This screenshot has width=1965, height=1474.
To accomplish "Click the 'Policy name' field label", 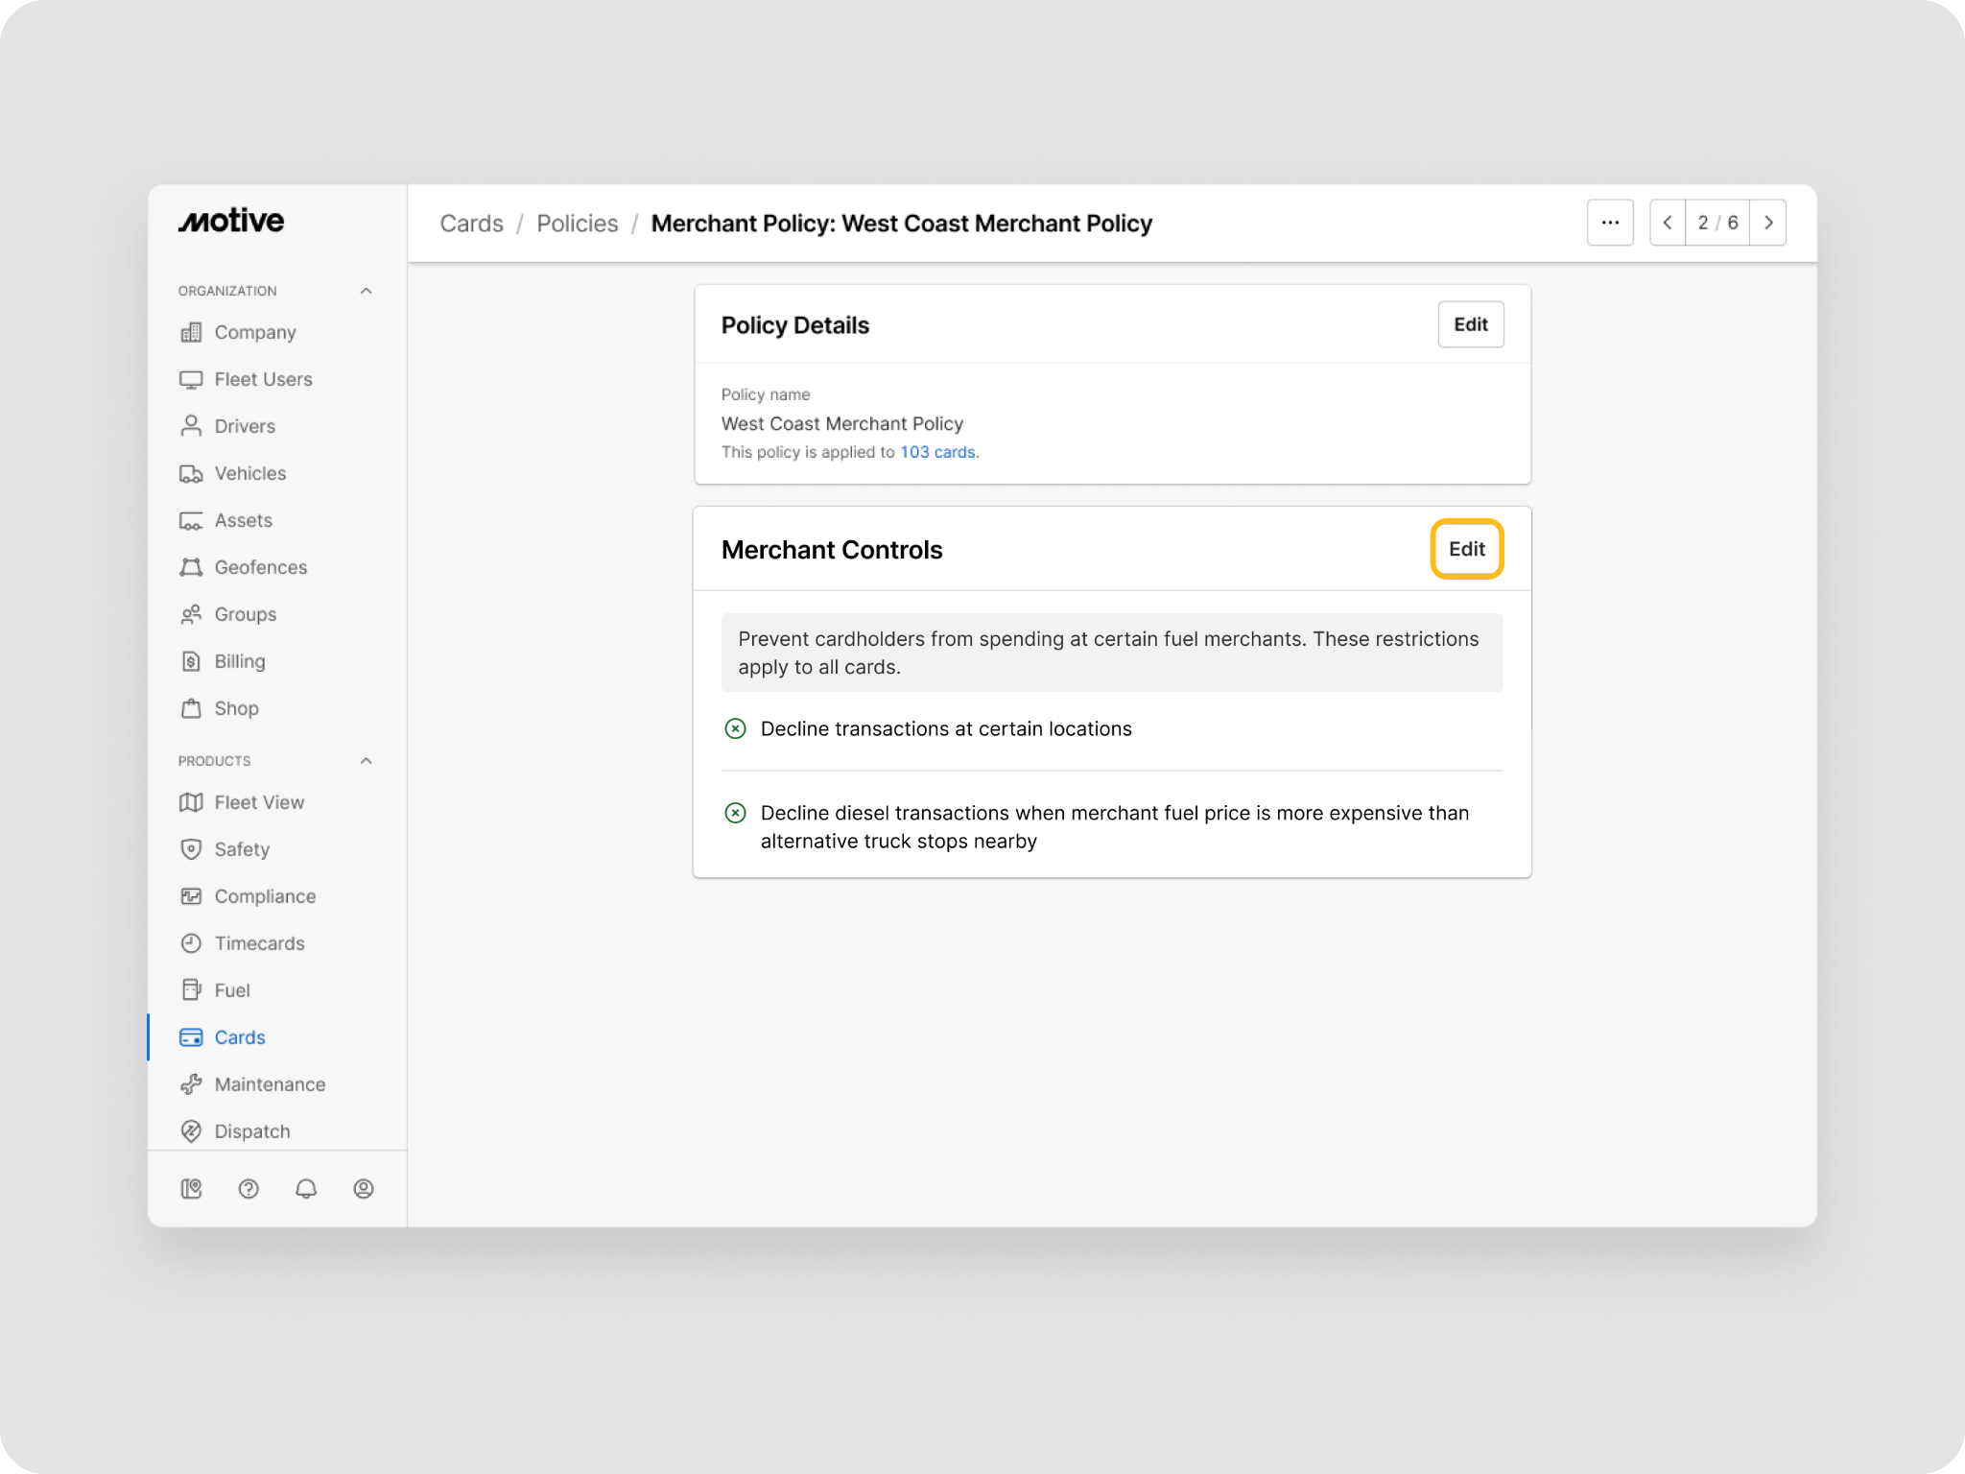I will click(766, 394).
